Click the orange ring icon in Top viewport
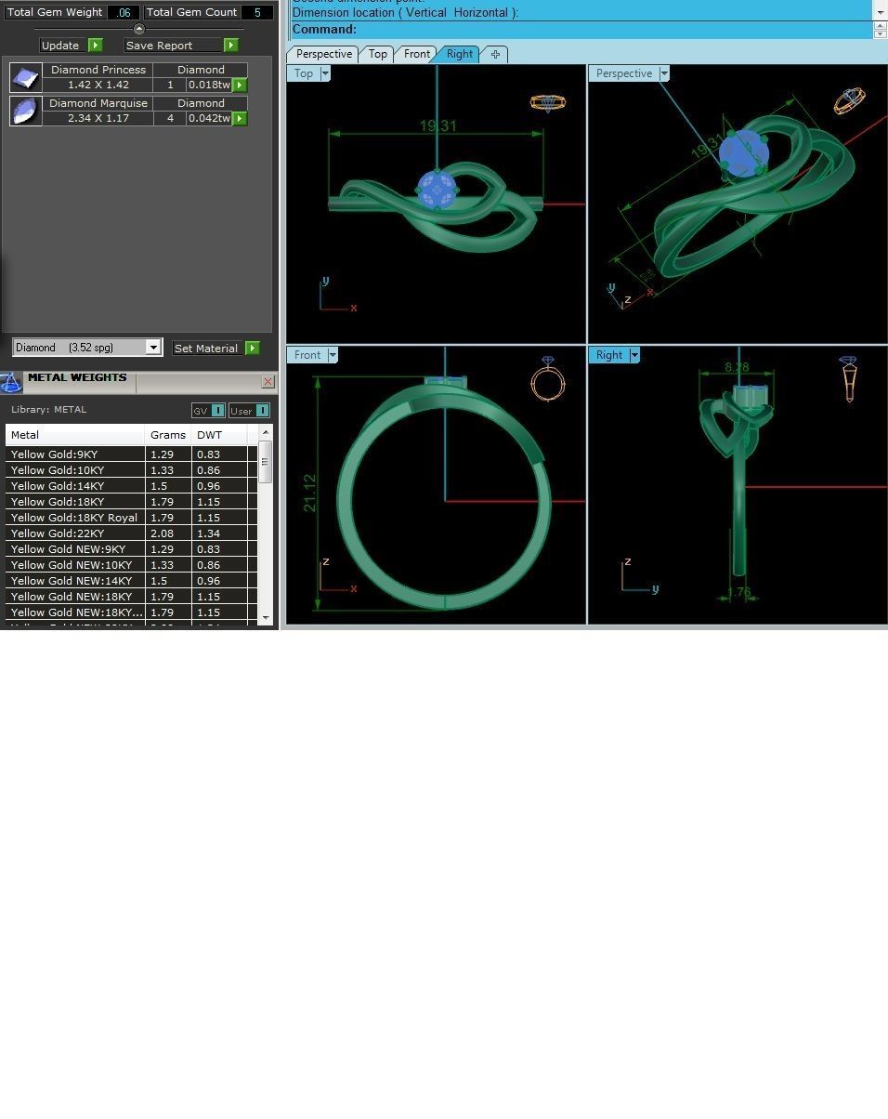 547,102
